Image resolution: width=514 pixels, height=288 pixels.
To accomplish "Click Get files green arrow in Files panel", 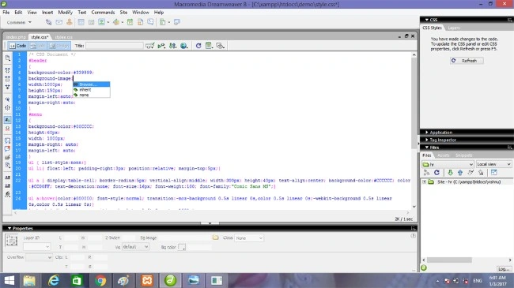I will (450, 173).
